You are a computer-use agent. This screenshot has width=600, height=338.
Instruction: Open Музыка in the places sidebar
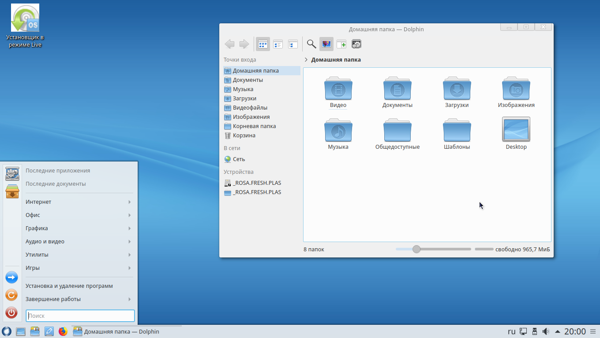pos(262,89)
